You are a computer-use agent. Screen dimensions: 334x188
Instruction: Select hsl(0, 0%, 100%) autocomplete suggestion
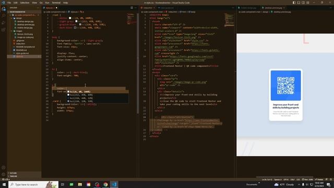(x=98, y=92)
